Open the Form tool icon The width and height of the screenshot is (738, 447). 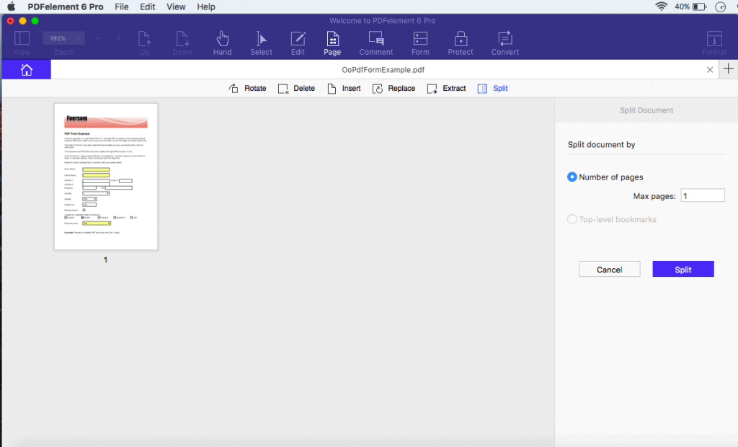[420, 39]
